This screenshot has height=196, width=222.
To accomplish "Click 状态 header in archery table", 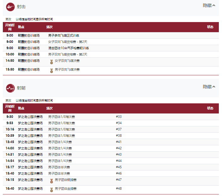I will click(210, 108).
